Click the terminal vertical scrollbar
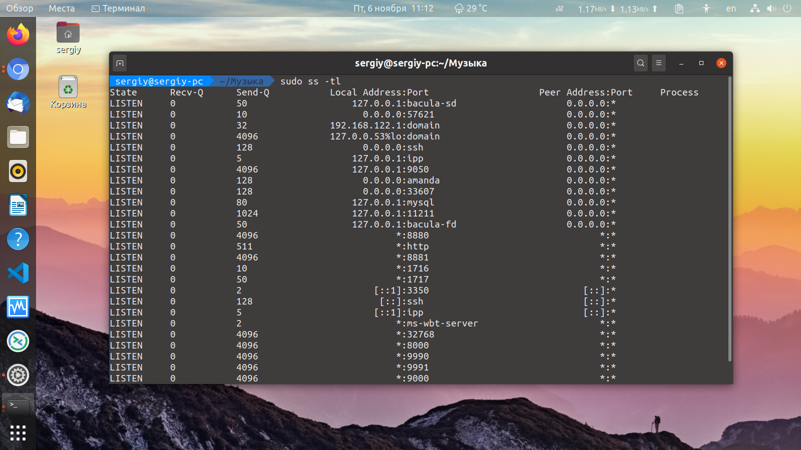Image resolution: width=801 pixels, height=450 pixels. click(730, 219)
